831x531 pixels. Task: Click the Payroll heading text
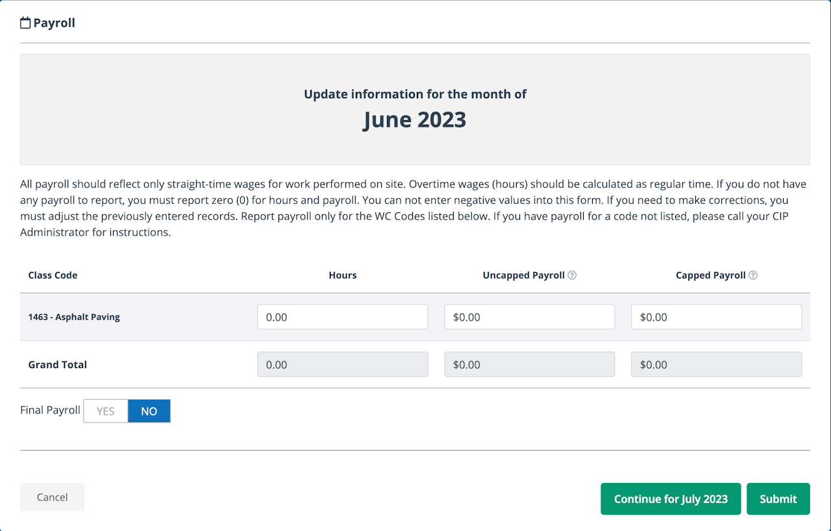[55, 23]
